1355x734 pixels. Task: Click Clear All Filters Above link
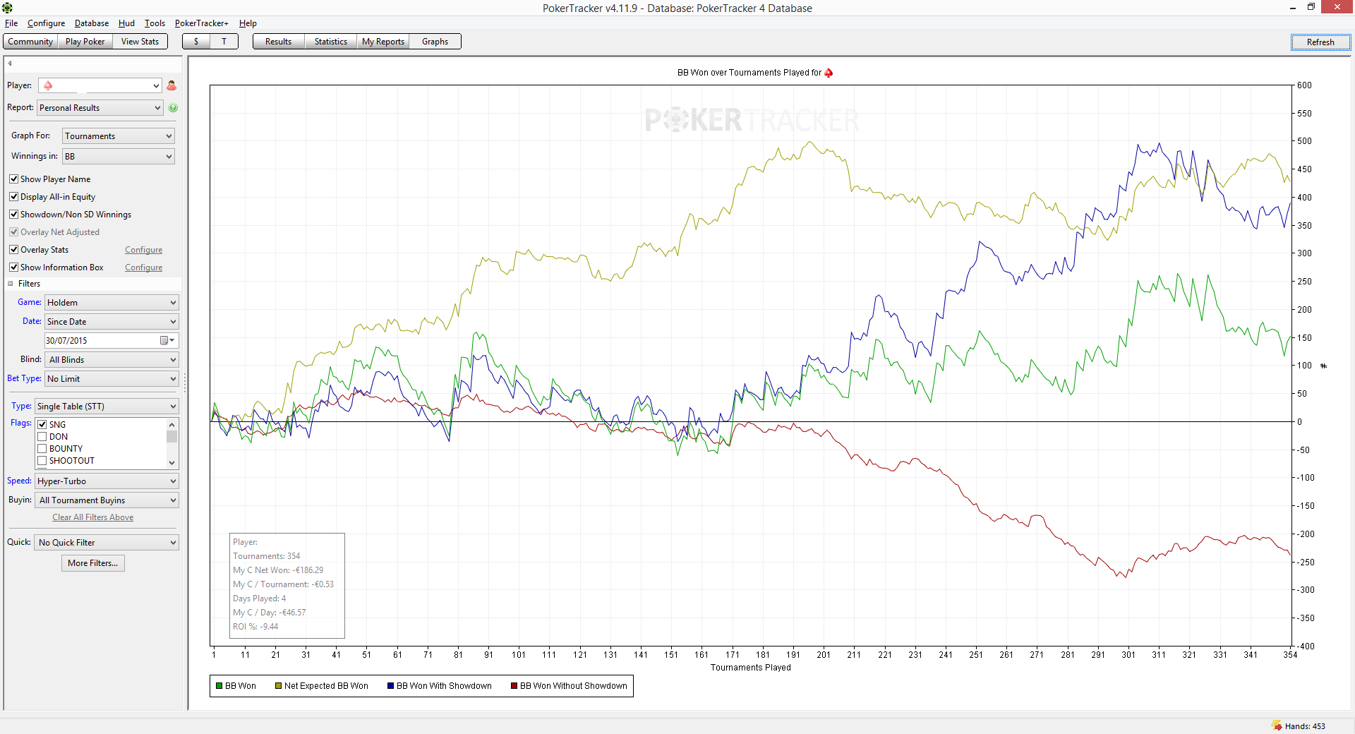coord(93,517)
